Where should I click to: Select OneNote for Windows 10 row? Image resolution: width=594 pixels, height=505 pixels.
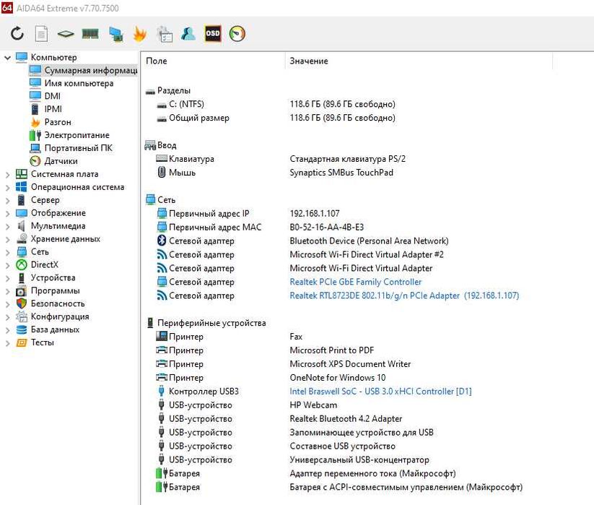(x=338, y=377)
